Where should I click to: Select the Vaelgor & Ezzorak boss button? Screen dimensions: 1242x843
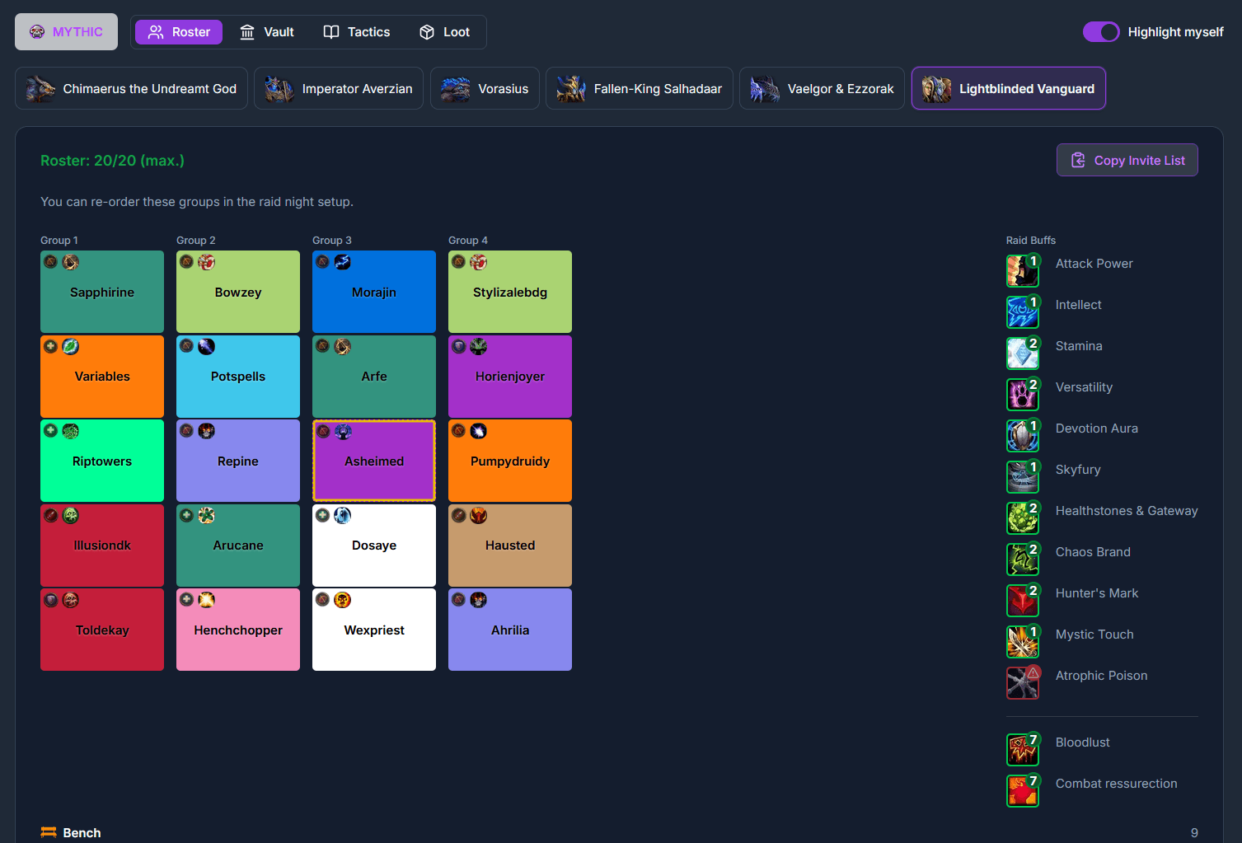822,88
